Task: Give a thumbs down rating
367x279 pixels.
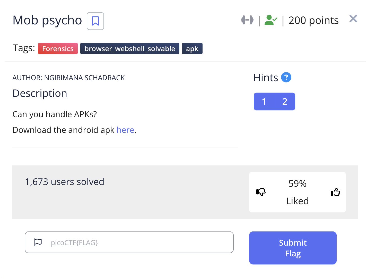Action: (x=261, y=192)
